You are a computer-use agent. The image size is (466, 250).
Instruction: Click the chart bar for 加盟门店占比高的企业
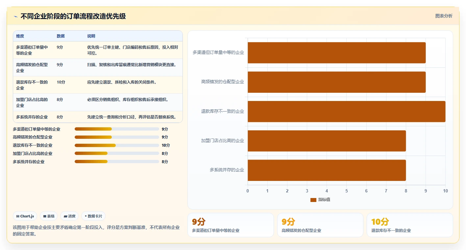point(327,141)
